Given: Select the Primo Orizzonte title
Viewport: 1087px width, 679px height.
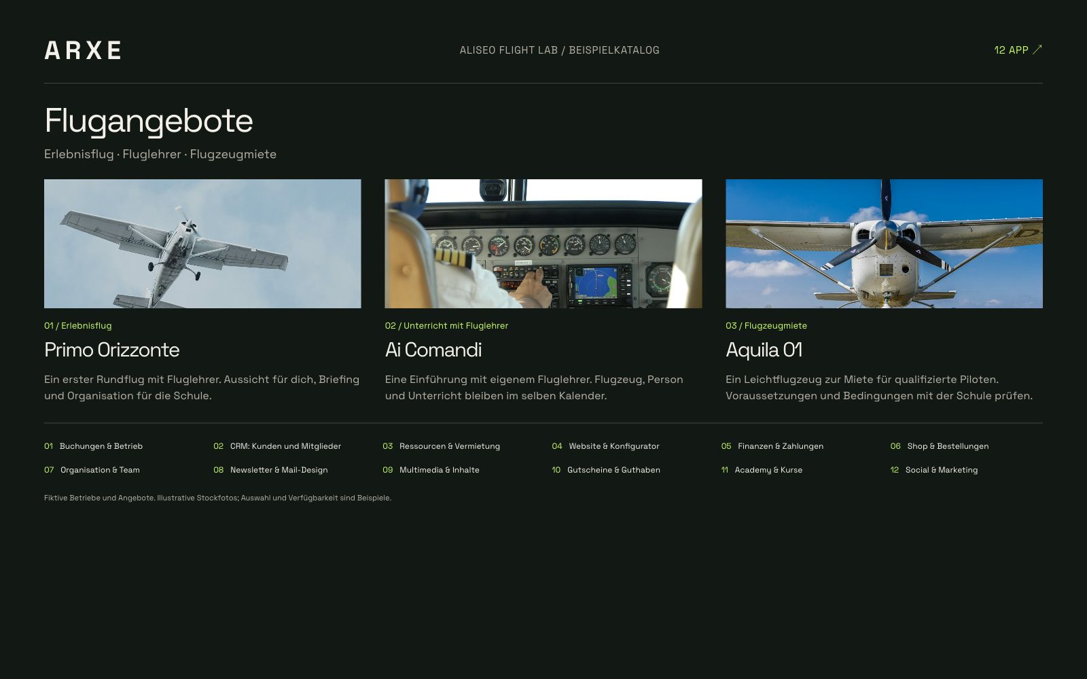Looking at the screenshot, I should coord(112,350).
